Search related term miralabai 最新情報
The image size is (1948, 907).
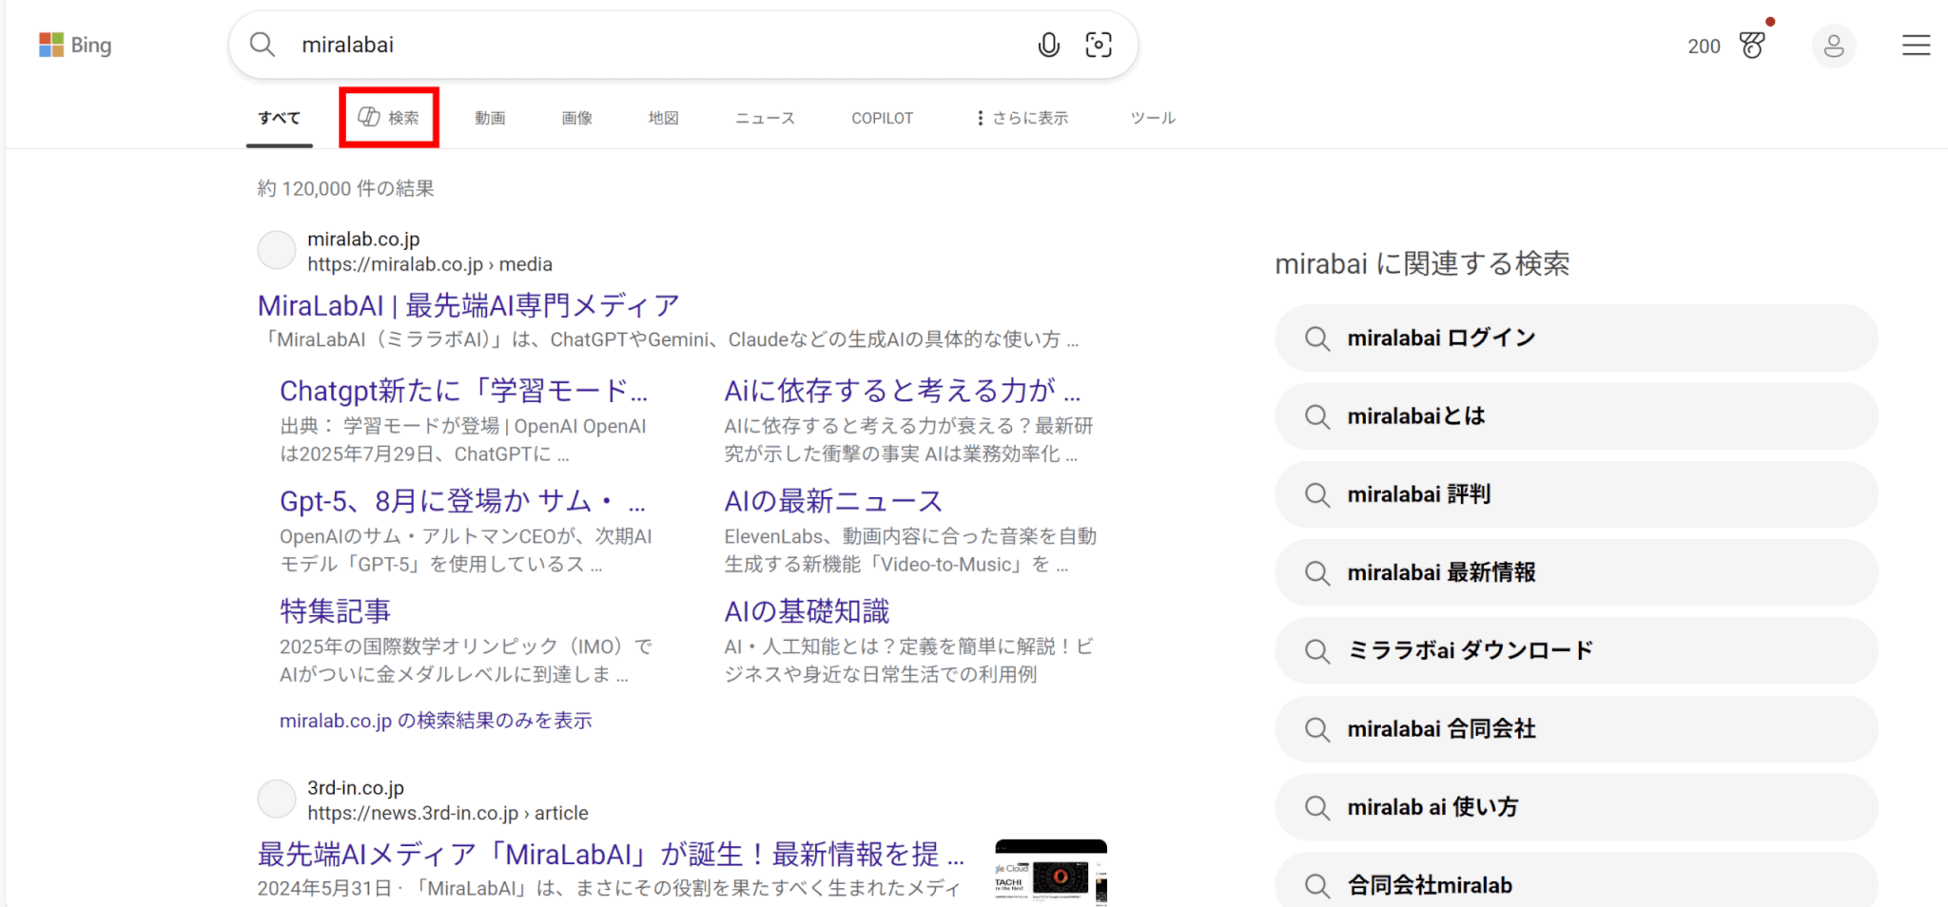coord(1576,572)
